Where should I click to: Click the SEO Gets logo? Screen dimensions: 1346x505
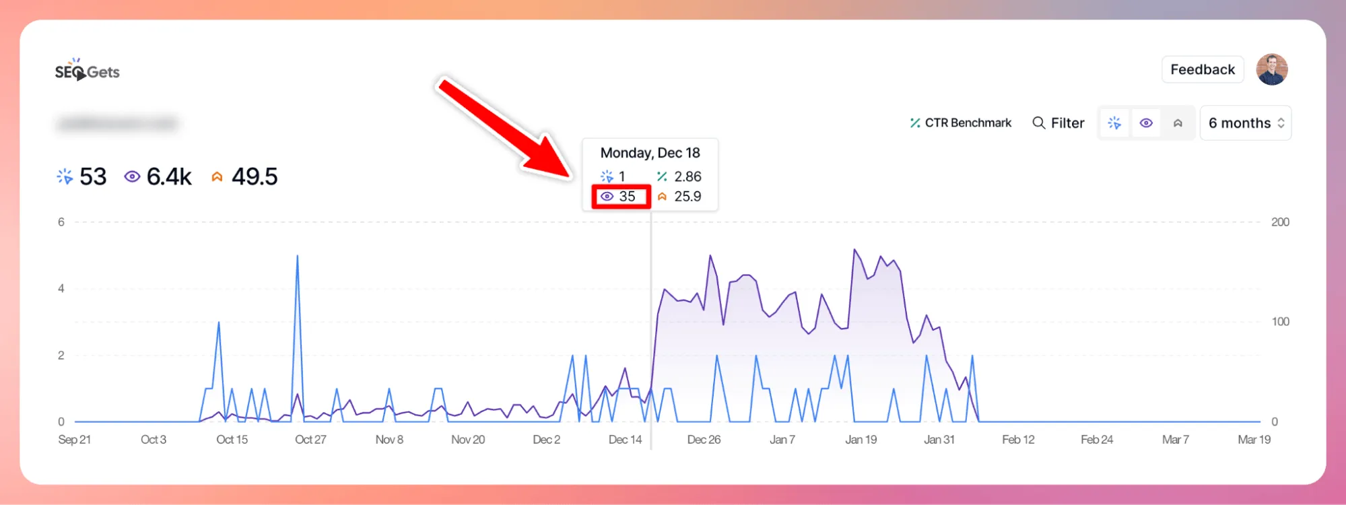point(87,71)
